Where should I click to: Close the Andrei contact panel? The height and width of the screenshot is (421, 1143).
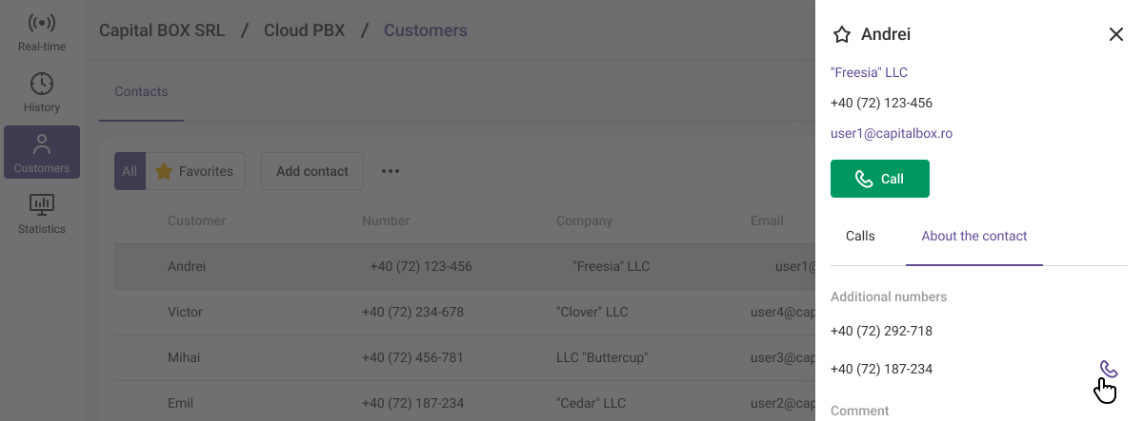coord(1116,35)
